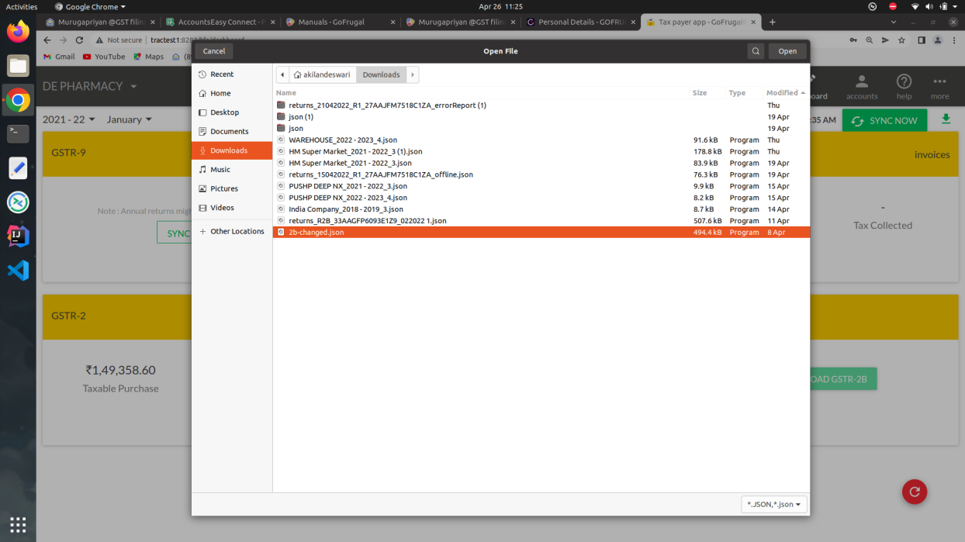Open Firefox from the Ubuntu dock
The width and height of the screenshot is (965, 542).
18,32
